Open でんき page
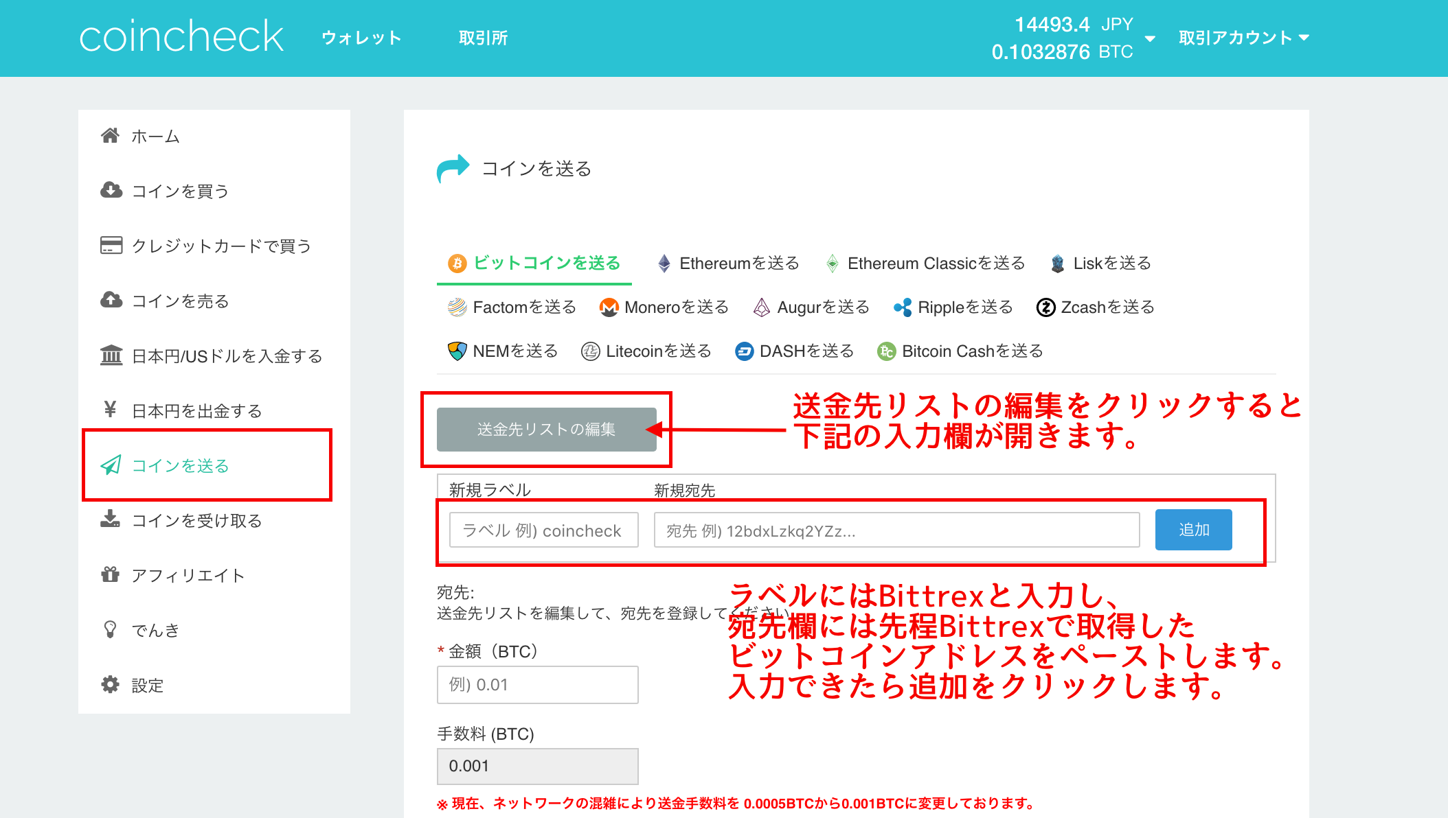1448x818 pixels. 155,630
